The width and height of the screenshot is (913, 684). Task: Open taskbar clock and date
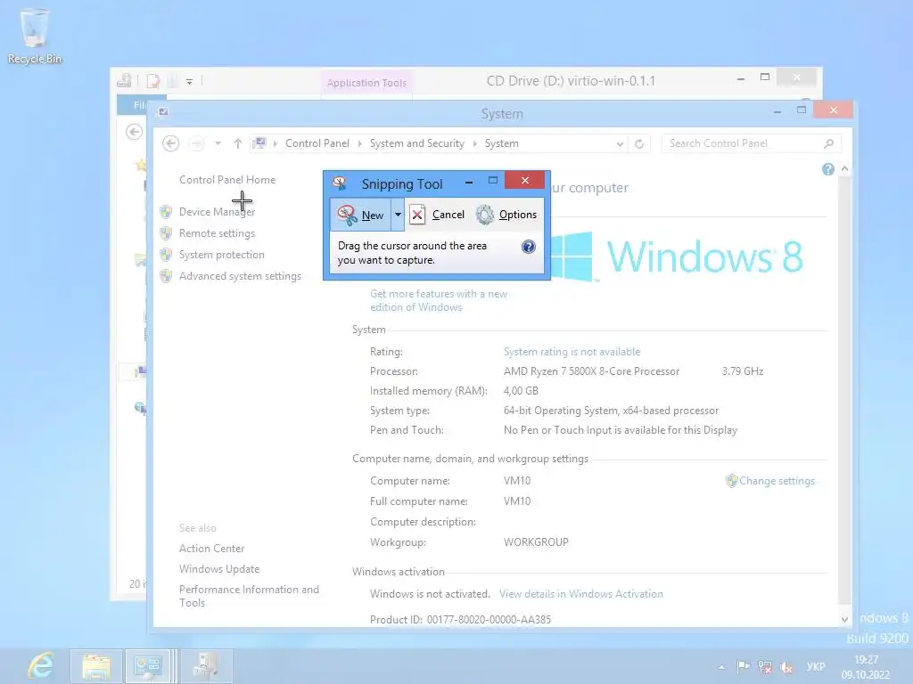(865, 667)
